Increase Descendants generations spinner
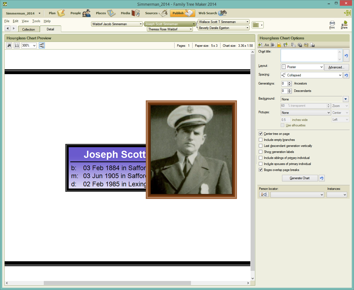354x290 pixels. [289, 90]
